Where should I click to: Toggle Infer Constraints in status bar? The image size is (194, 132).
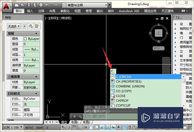(x=63, y=127)
